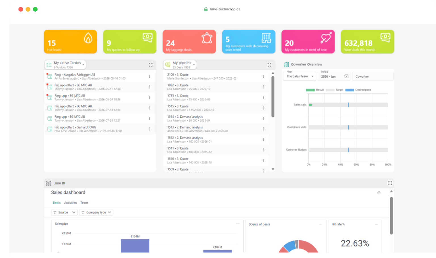This screenshot has height=258, width=436.
Task: Open options for to-do dated 2026-05-24
Action: click(x=150, y=97)
